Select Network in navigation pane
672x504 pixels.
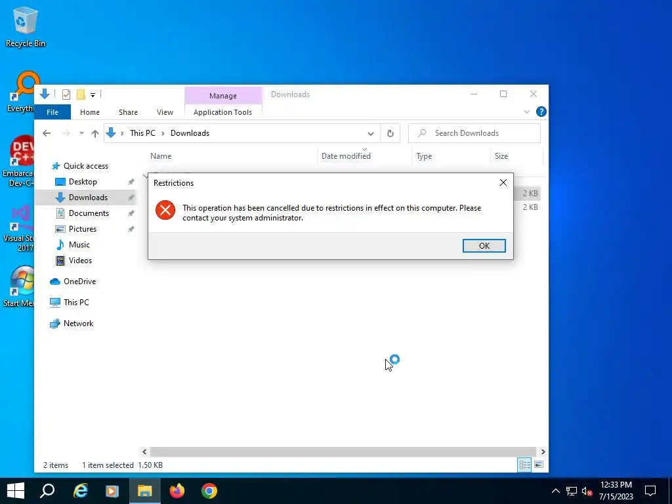(x=79, y=324)
